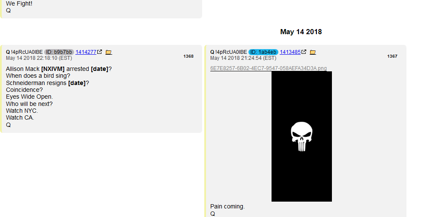
Task: Open post link 1413485
Action: point(290,52)
